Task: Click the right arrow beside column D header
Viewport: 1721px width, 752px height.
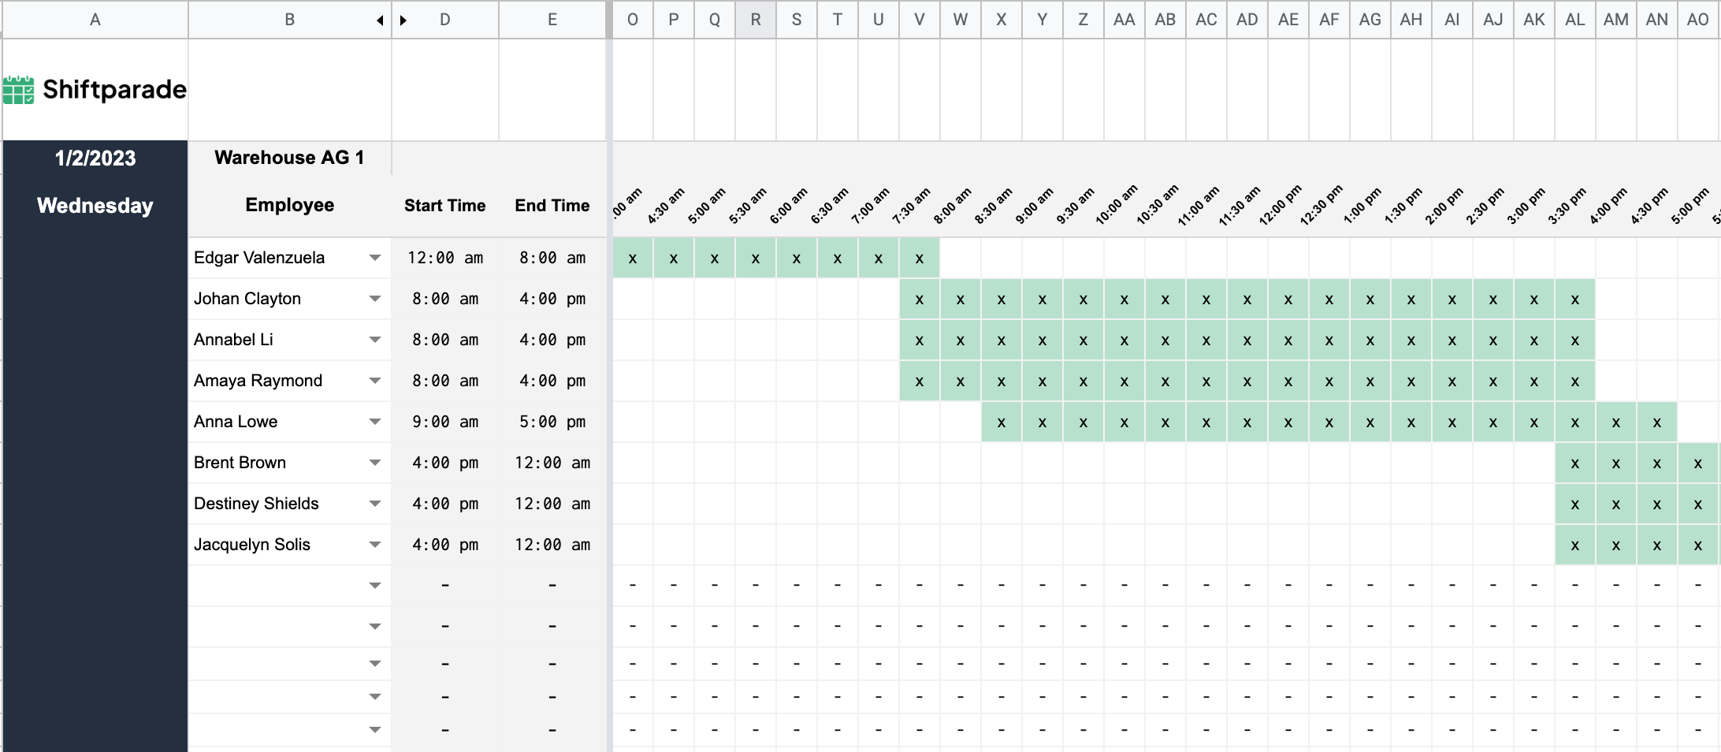Action: (x=404, y=20)
